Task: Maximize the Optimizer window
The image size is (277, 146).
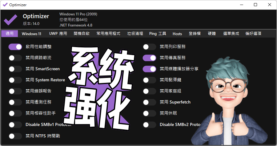Action: click(x=255, y=5)
